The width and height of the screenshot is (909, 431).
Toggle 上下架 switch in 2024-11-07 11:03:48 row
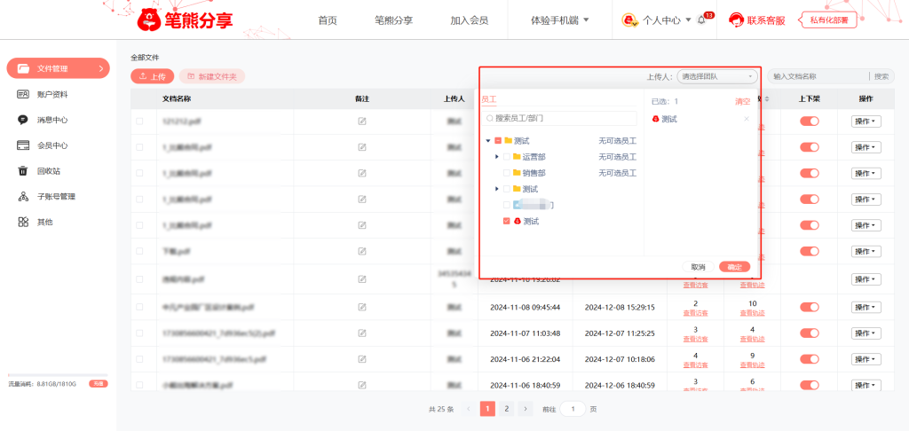810,333
